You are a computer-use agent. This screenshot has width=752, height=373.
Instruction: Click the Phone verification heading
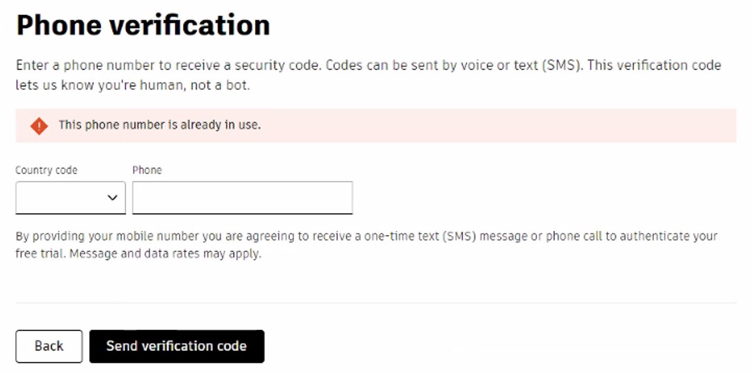[x=143, y=26]
